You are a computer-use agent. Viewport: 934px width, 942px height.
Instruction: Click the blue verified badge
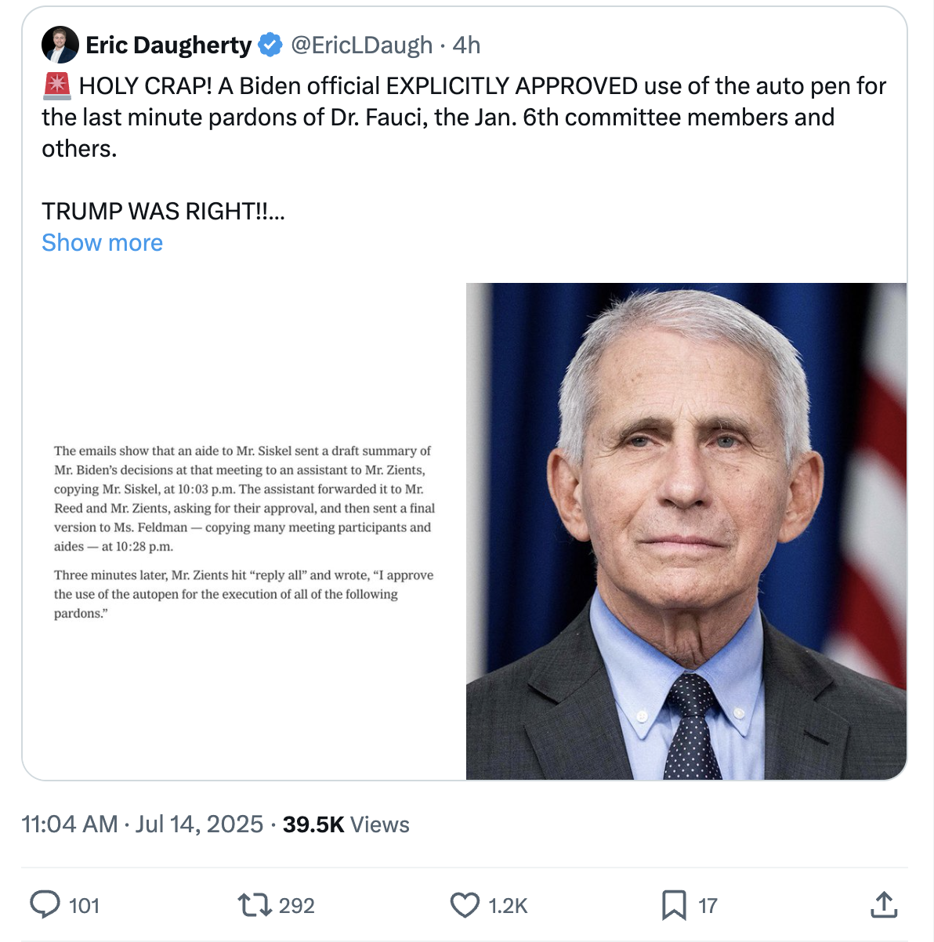tap(270, 45)
